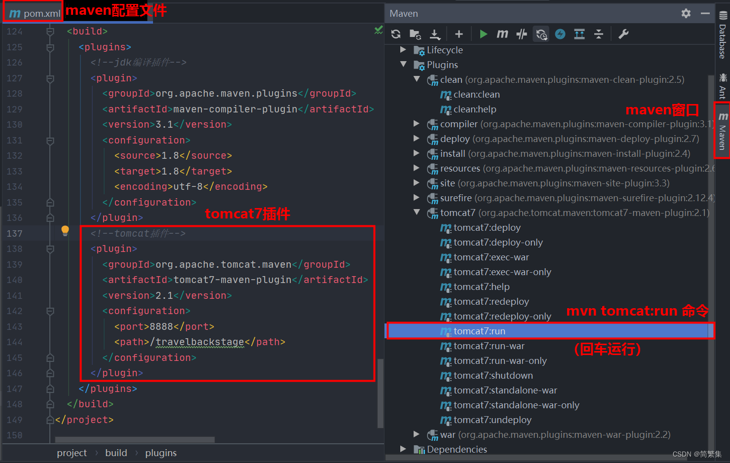Open Maven panel gear options
Viewport: 730px width, 463px height.
tap(686, 13)
